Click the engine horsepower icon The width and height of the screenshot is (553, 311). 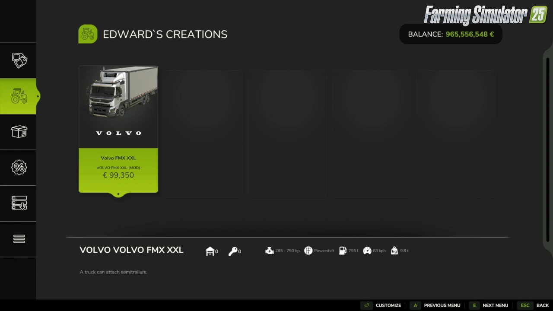tap(270, 251)
